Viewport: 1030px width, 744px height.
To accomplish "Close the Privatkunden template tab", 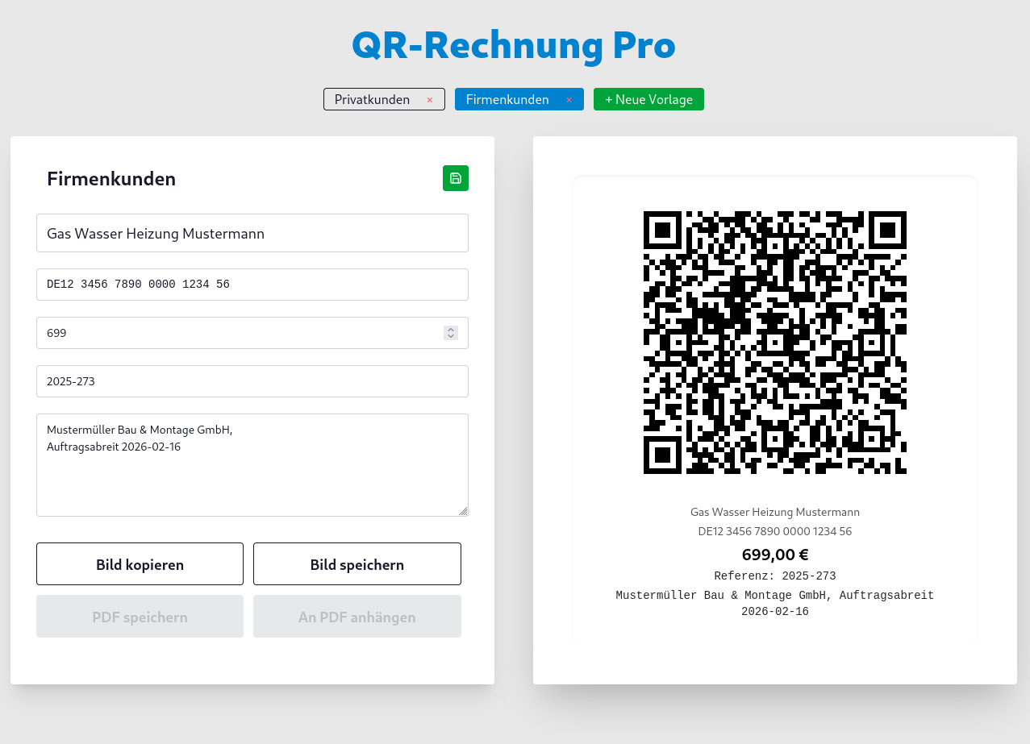I will point(430,100).
